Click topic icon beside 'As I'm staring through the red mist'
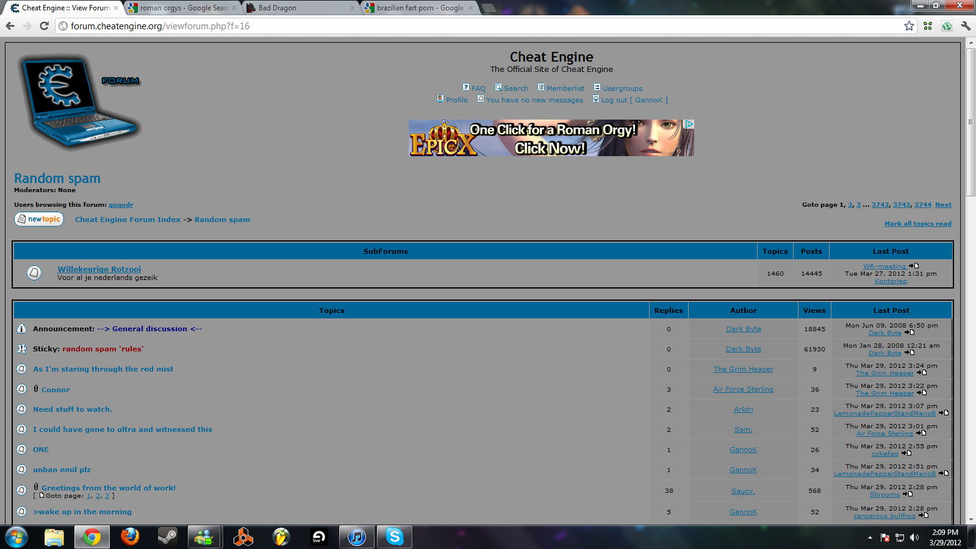Viewport: 976px width, 549px height. click(21, 369)
